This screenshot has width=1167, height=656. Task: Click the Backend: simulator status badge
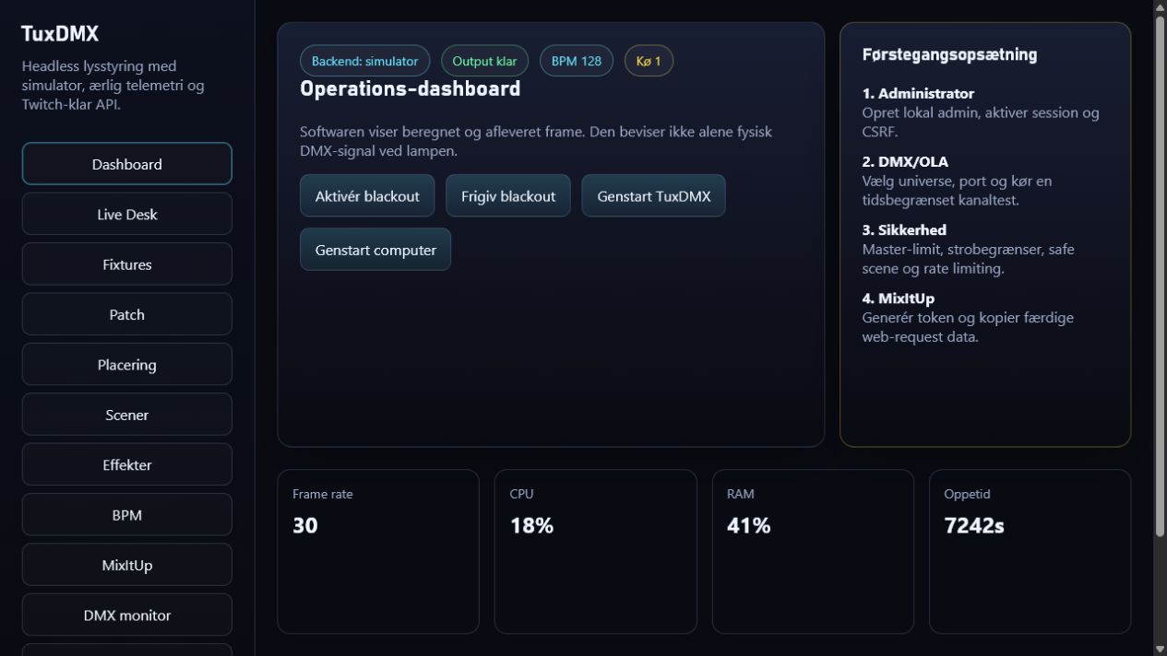(x=364, y=61)
